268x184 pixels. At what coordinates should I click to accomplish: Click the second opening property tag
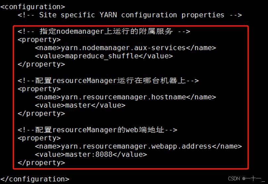(39, 89)
